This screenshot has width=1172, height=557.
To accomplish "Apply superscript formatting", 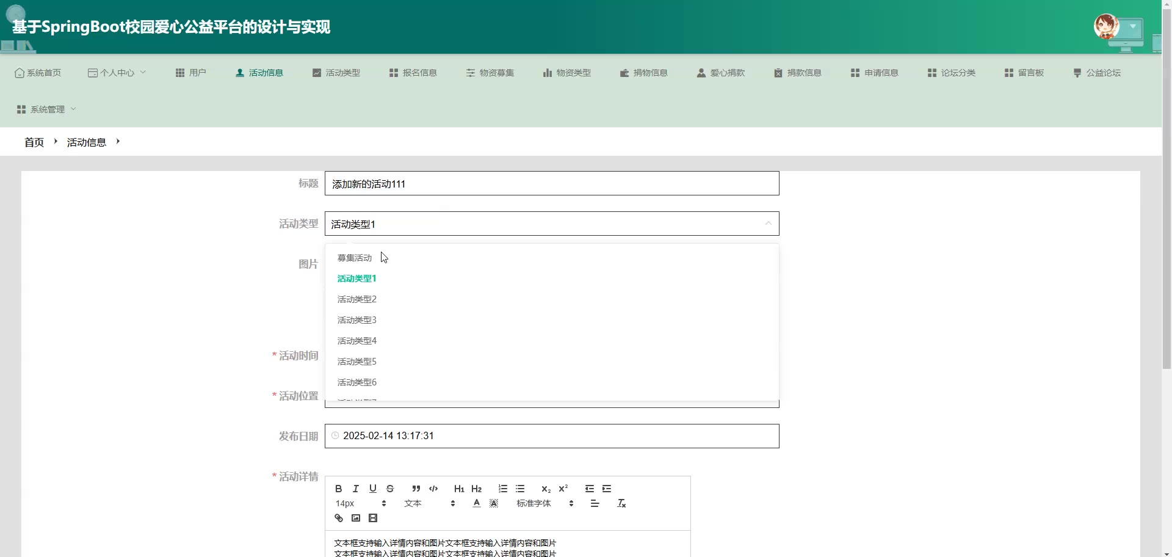I will point(563,489).
